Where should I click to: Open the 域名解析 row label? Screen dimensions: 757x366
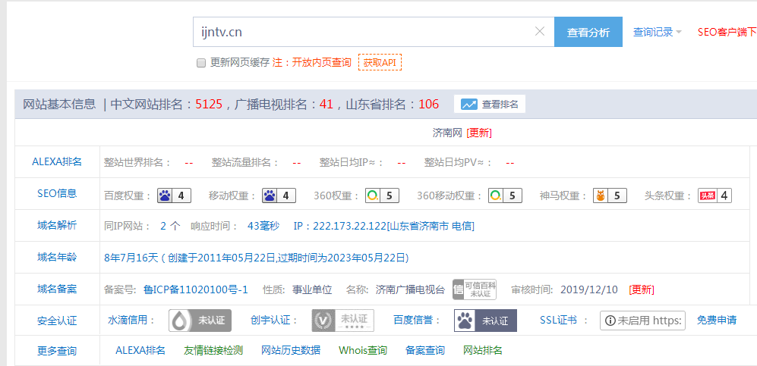(57, 225)
